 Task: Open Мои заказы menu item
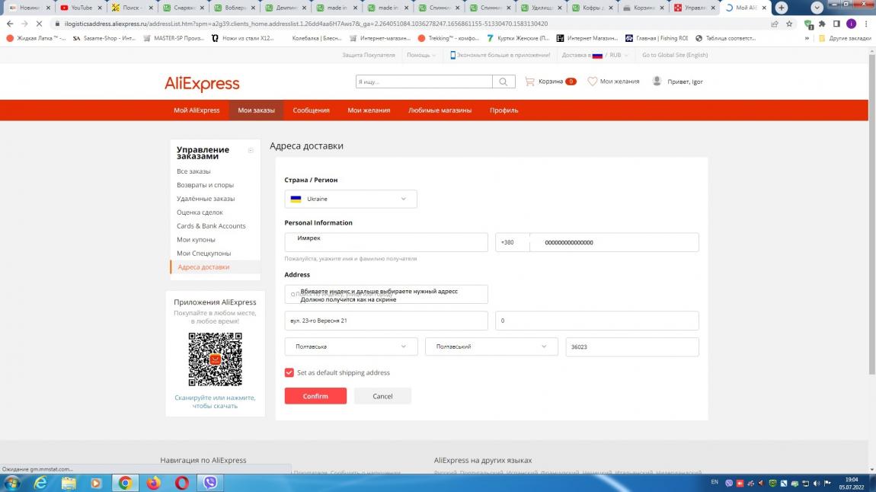tap(256, 110)
